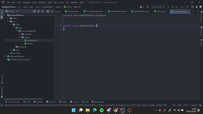Open Microsoft Edge from taskbar
Viewport: 203px width, 114px height.
click(95, 110)
